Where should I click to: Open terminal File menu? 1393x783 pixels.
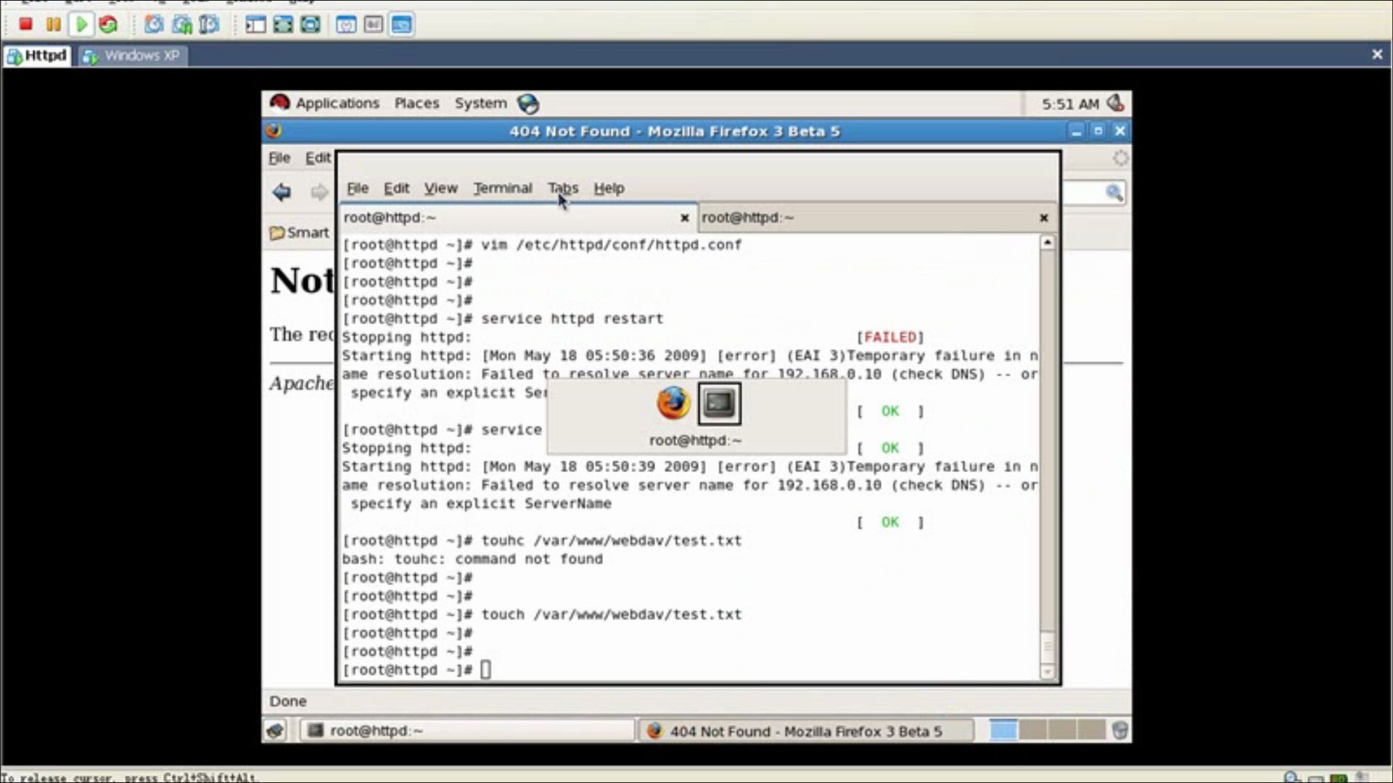(357, 188)
